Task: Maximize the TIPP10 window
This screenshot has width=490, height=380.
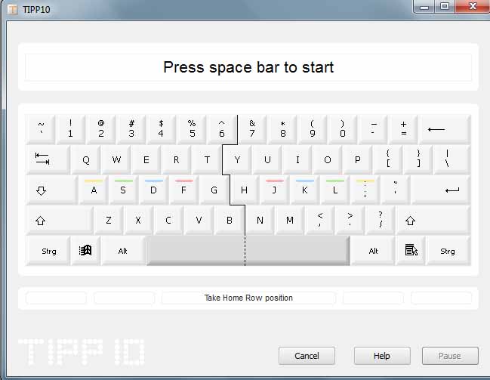Action: click(x=445, y=6)
